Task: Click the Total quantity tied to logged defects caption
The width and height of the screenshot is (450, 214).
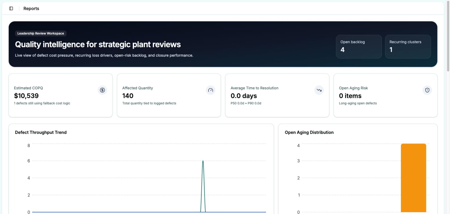Action: [x=149, y=103]
